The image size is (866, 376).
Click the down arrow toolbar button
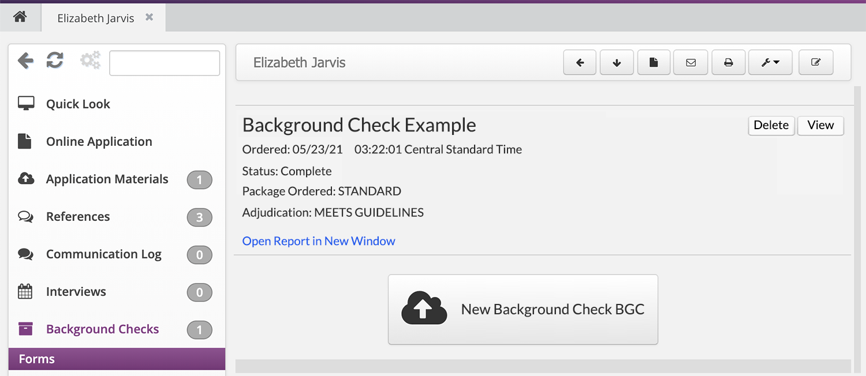[617, 63]
